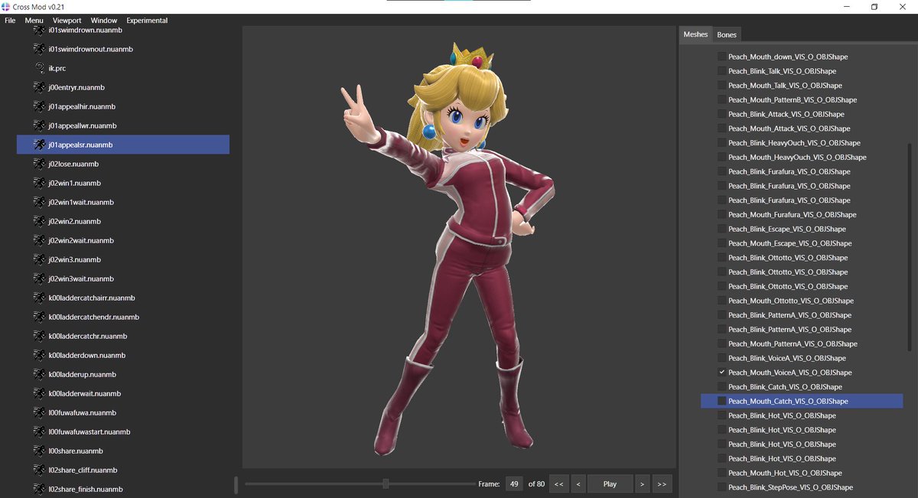Check the Peach_Mouth_Talk_VIS_O_OBJShape mesh box
This screenshot has height=498, width=918.
(x=721, y=86)
